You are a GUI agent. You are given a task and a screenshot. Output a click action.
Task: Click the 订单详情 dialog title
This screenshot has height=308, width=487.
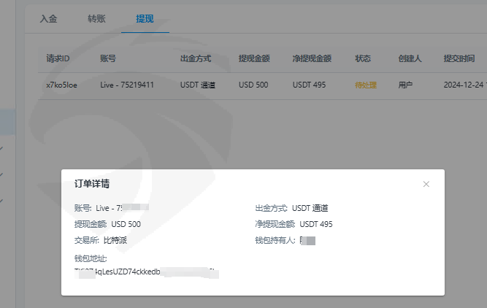92,184
